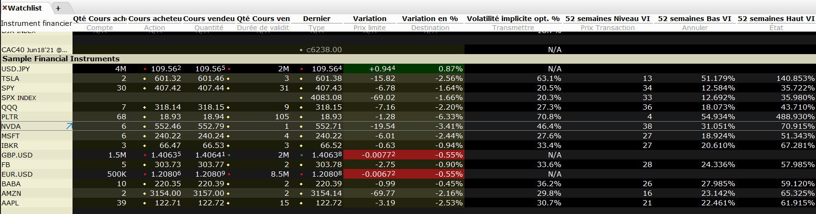Close the Watchlist tab with the X

coord(5,8)
